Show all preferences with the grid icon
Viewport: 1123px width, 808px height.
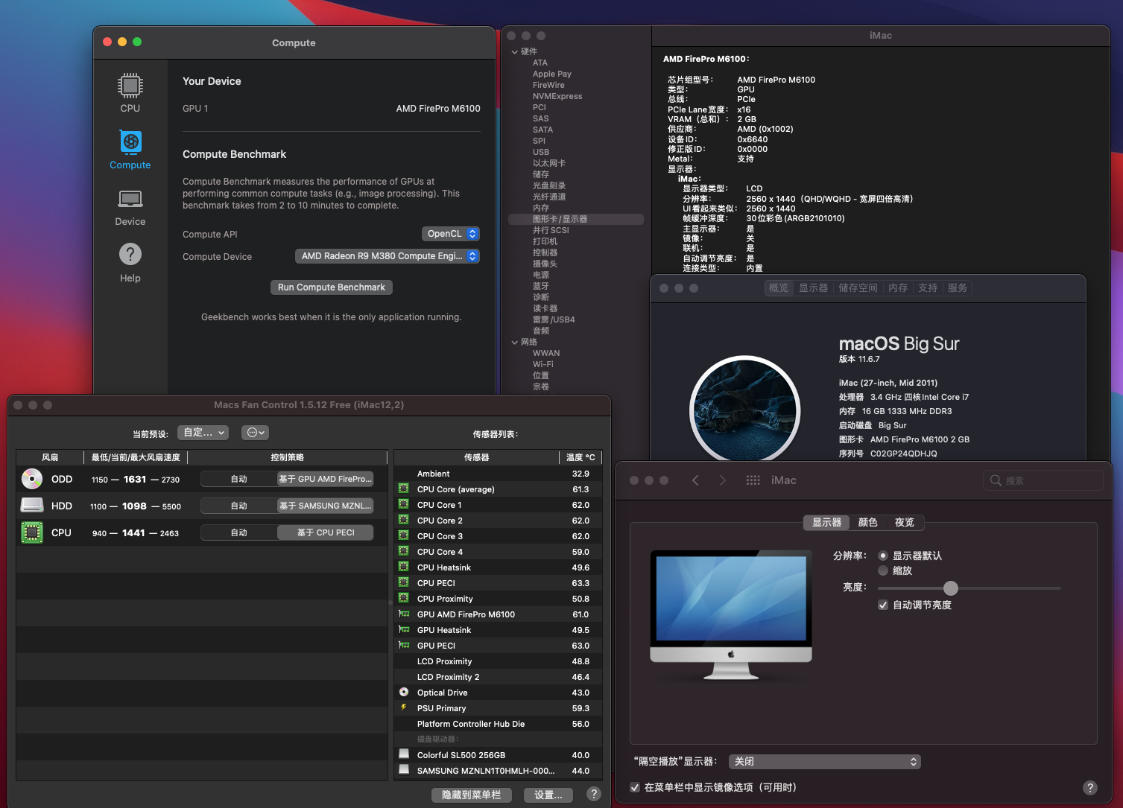753,480
